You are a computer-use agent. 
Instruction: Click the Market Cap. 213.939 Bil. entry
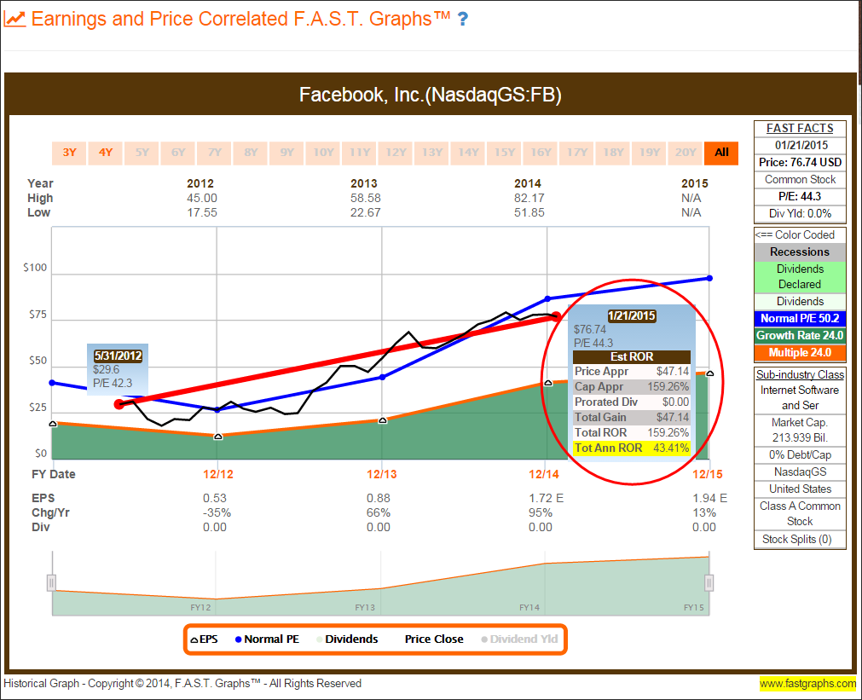point(800,430)
